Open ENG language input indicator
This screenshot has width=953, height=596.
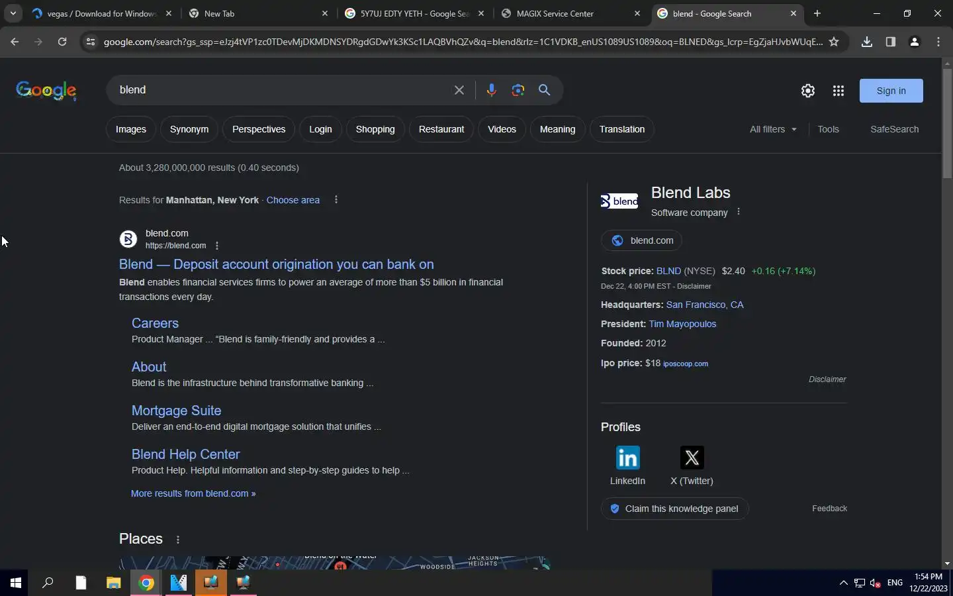click(x=895, y=583)
